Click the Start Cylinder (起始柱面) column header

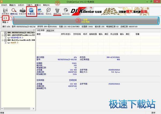pyautogui.click(x=93, y=34)
